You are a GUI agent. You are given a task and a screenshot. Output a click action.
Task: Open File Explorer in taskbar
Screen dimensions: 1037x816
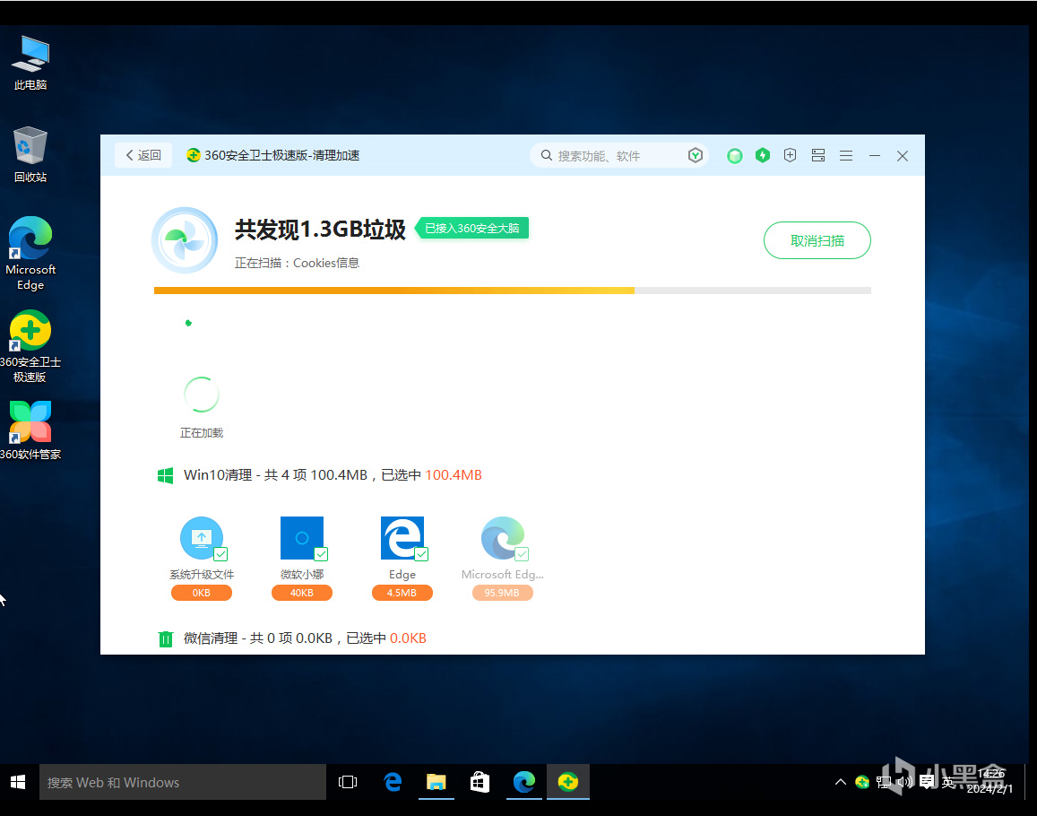point(436,782)
